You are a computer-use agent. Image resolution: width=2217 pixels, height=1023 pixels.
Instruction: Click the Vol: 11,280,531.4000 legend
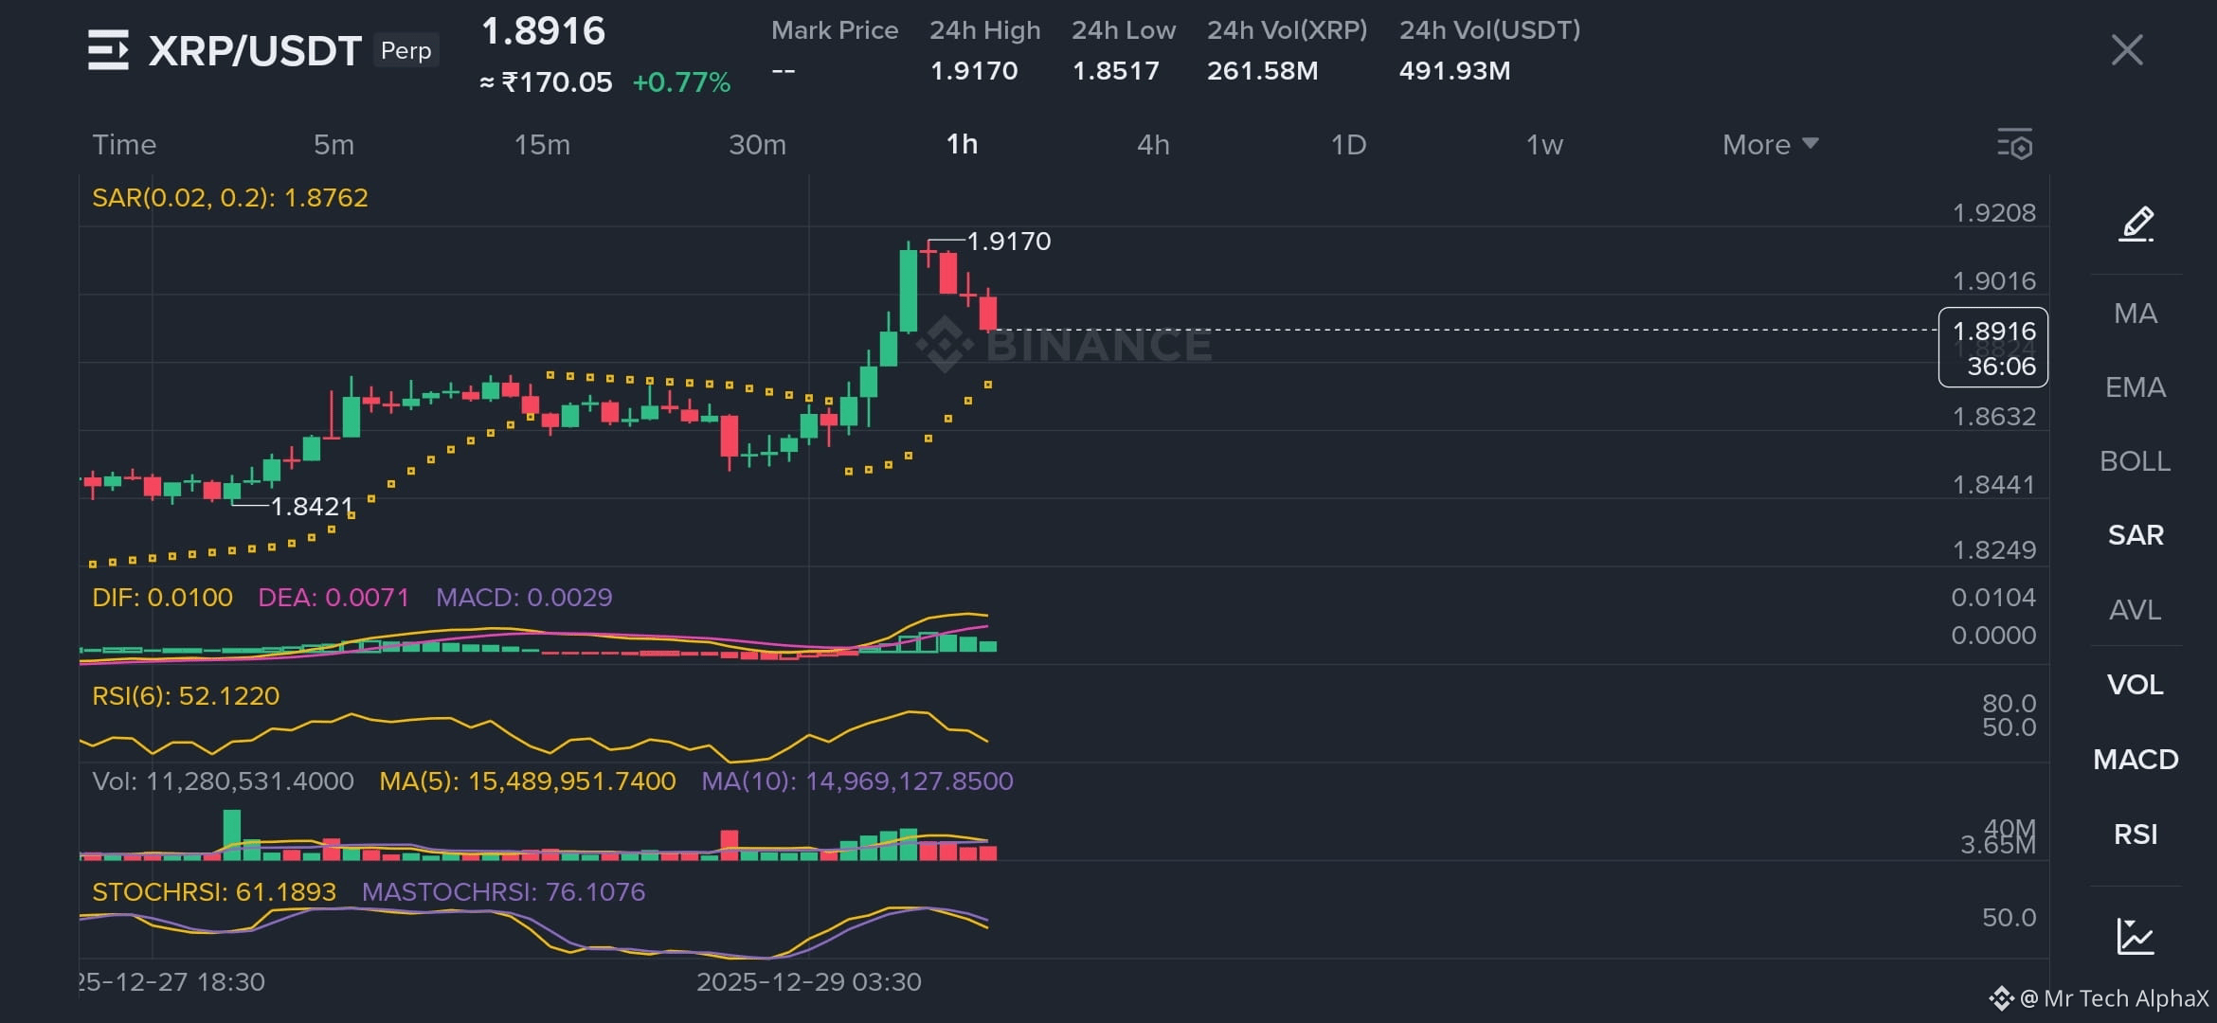223,781
